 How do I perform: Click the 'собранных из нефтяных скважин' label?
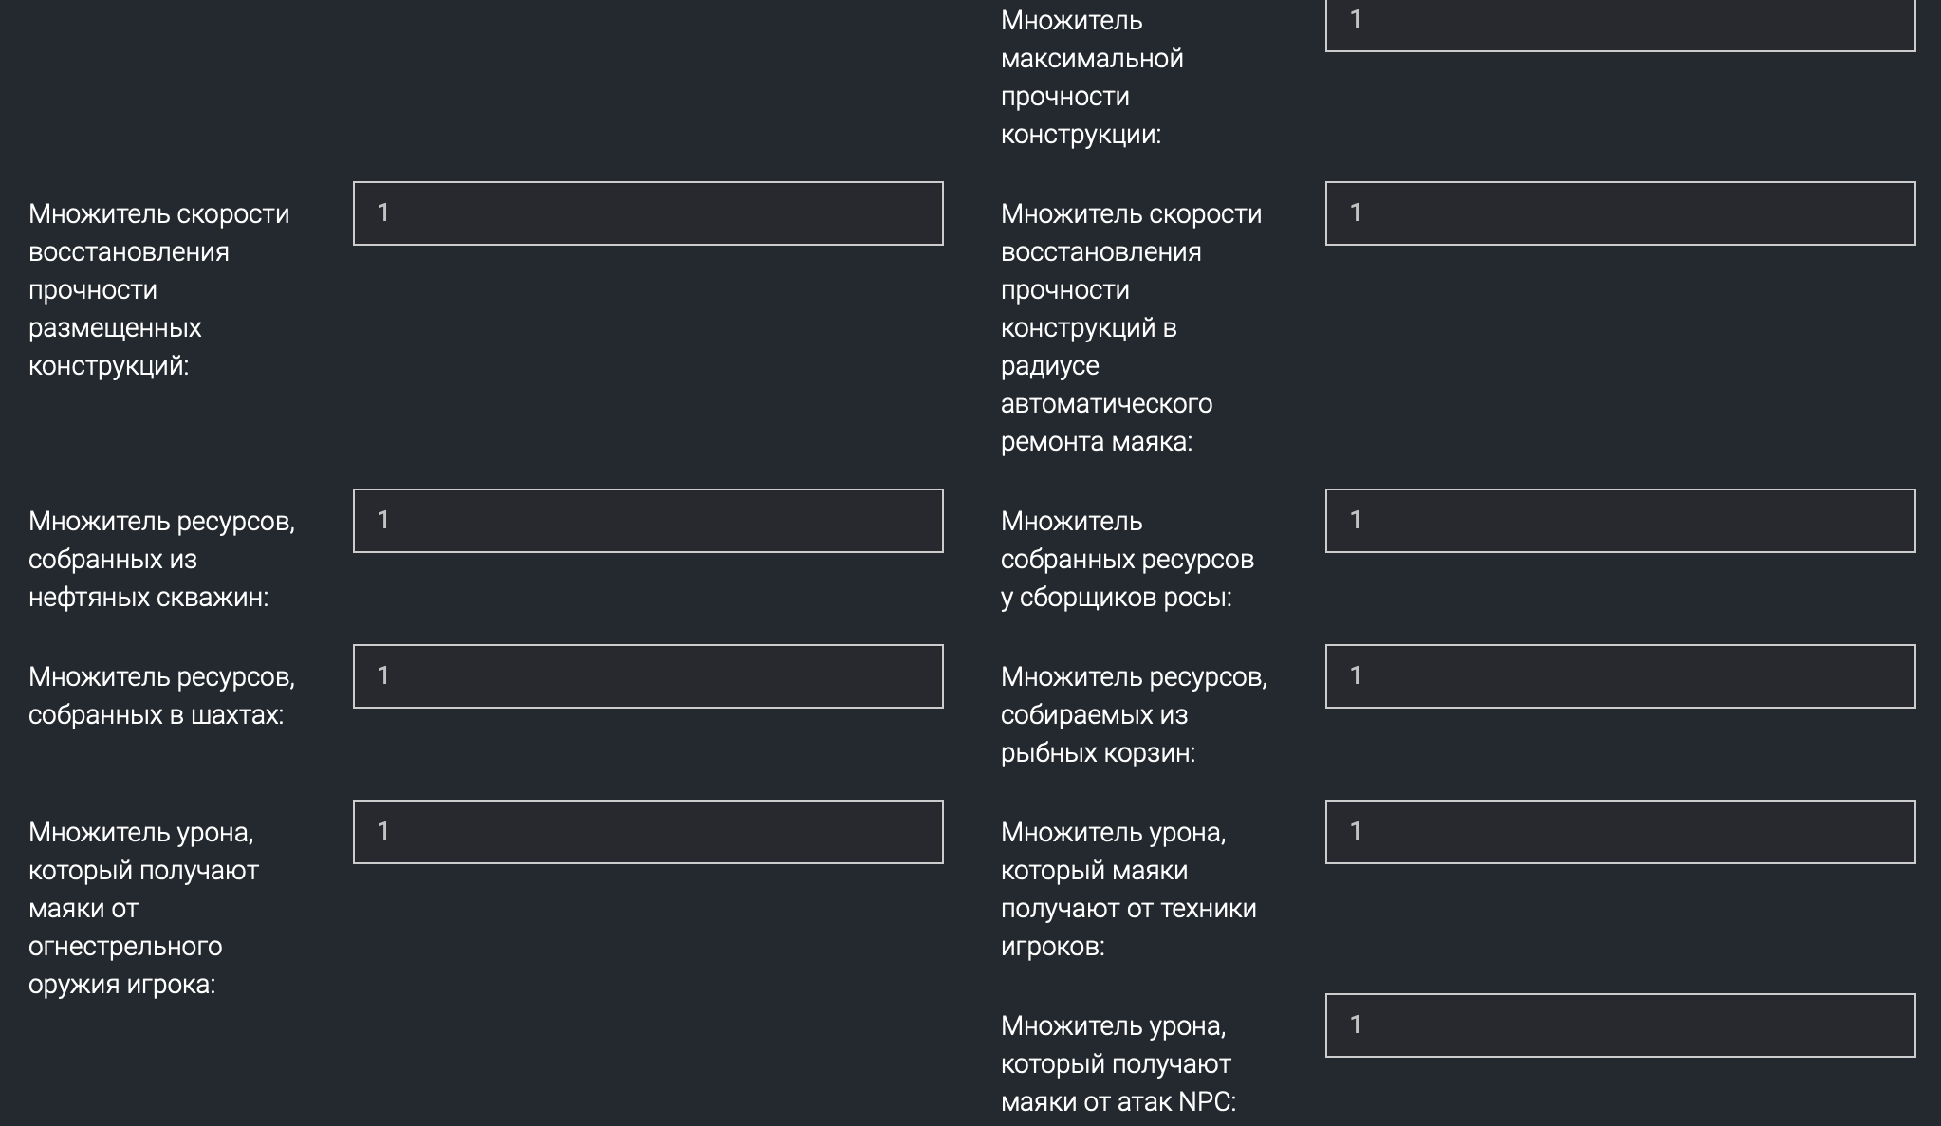pyautogui.click(x=148, y=579)
